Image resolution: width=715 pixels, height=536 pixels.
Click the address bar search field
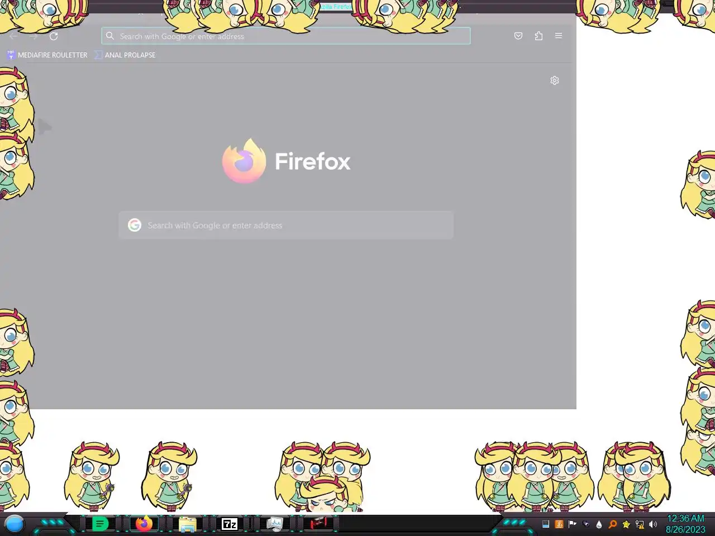[286, 36]
